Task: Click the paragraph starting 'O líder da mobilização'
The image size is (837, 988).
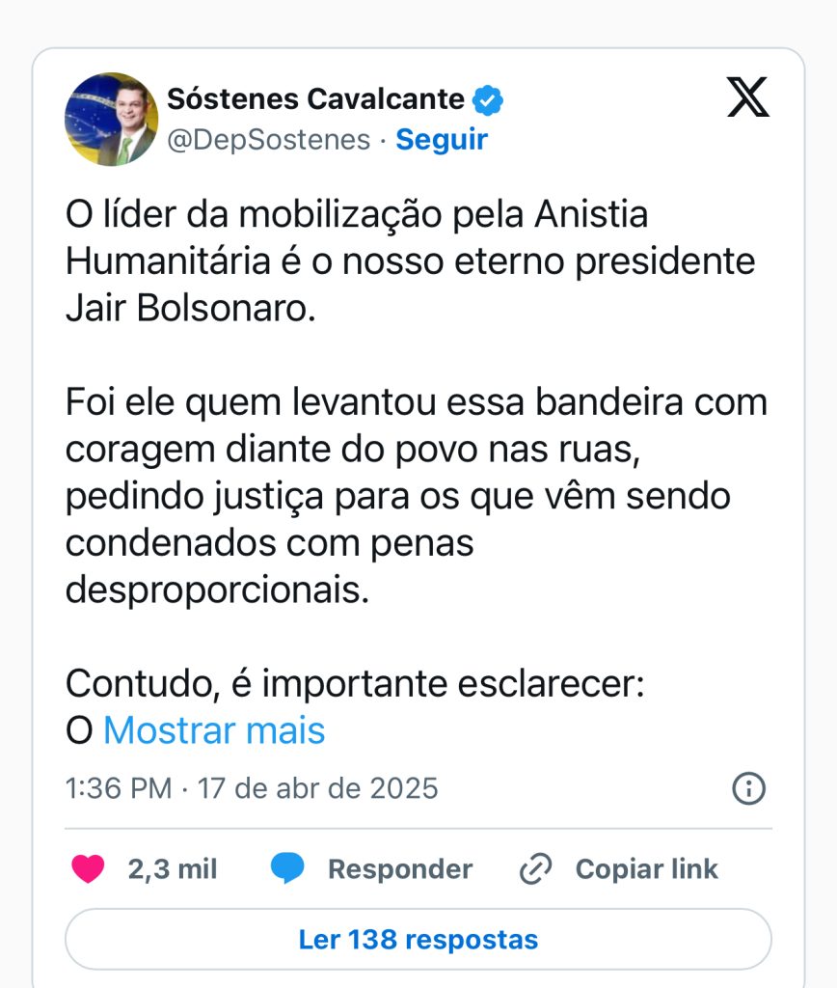Action: click(410, 262)
